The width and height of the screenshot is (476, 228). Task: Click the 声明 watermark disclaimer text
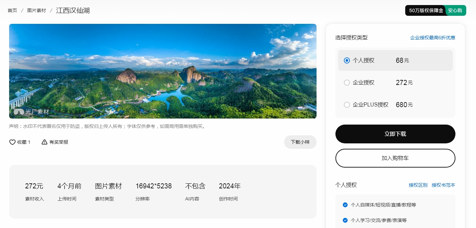coord(107,127)
